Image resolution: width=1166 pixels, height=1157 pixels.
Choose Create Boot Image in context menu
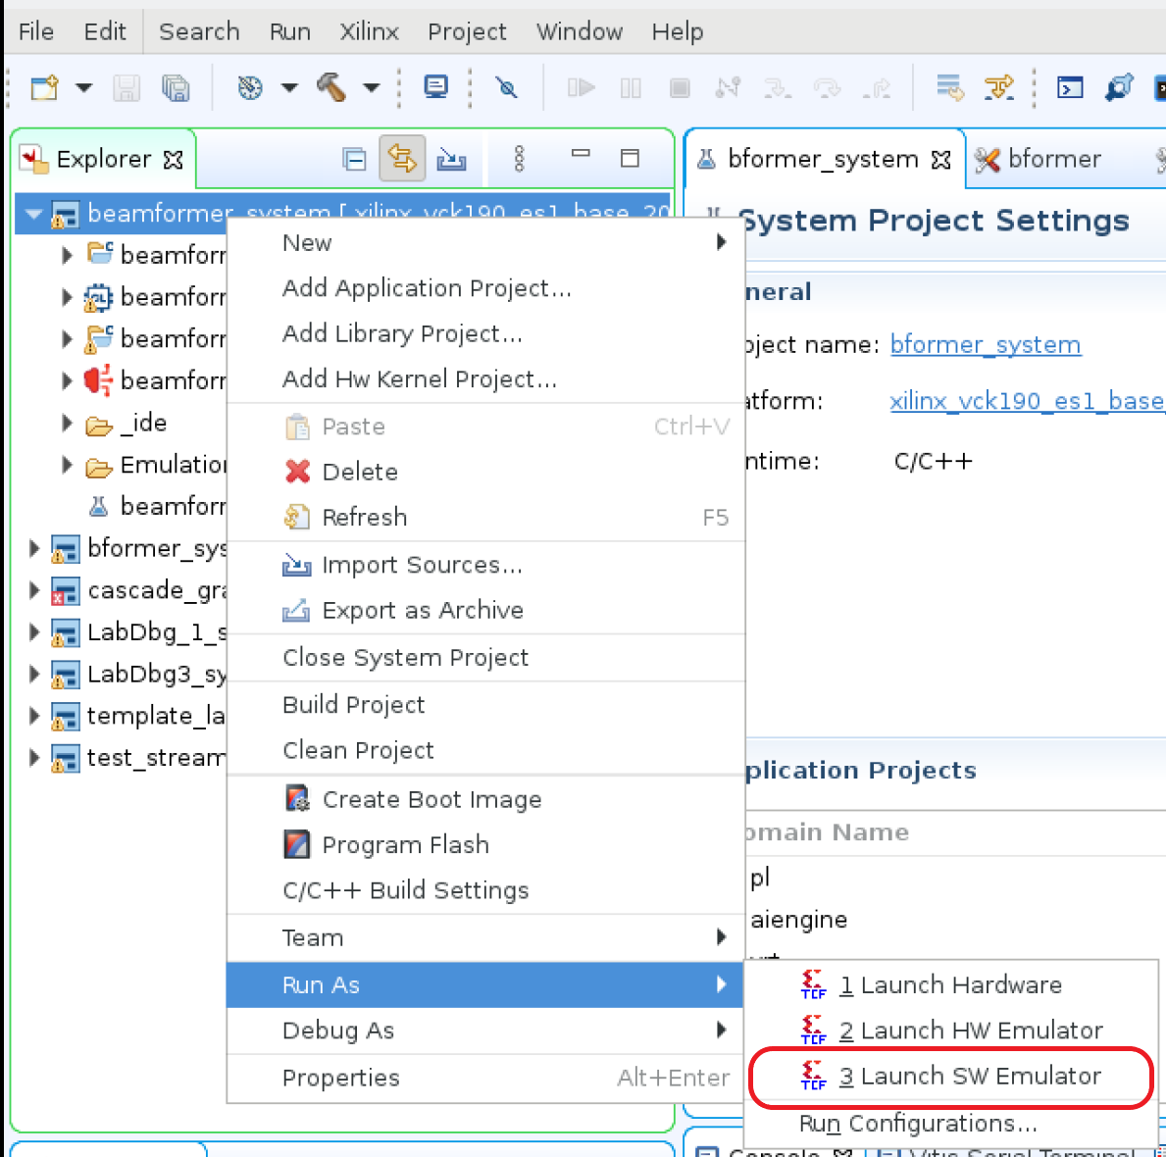coord(431,800)
